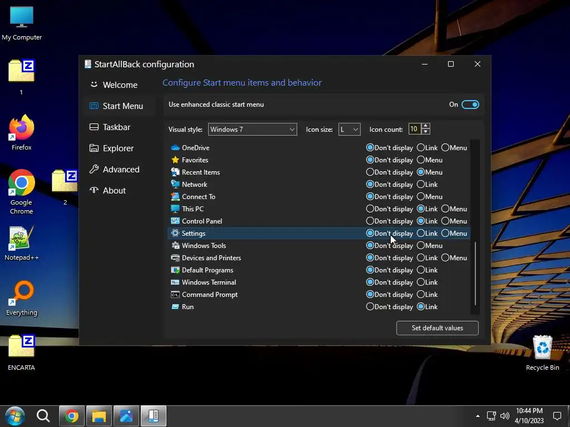Select the Recycle Bin icon
The width and height of the screenshot is (570, 427).
click(542, 353)
